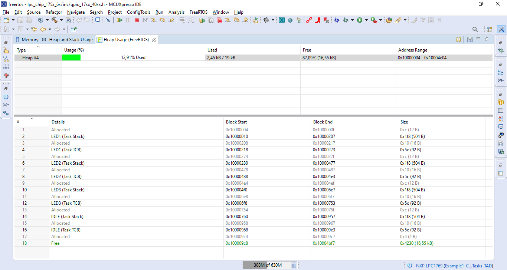Image resolution: width=507 pixels, height=270 pixels.
Task: Click the Step Over icon
Action: [x=162, y=20]
